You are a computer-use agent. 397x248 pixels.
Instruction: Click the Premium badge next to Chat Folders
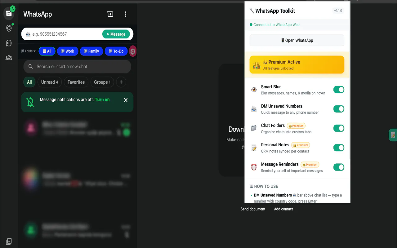click(x=296, y=126)
